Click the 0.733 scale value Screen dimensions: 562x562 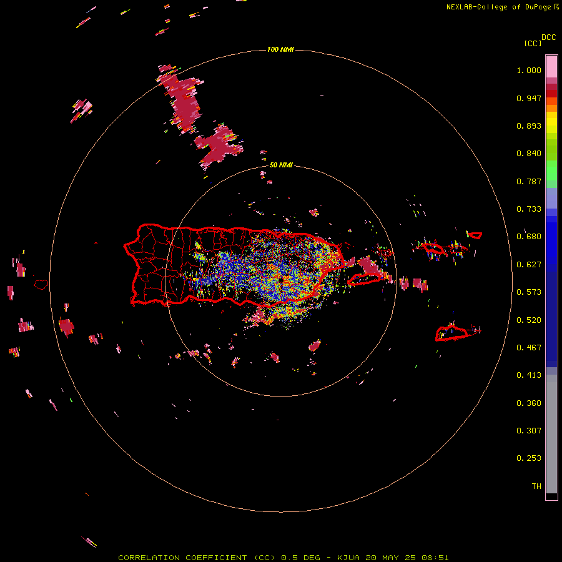point(529,209)
